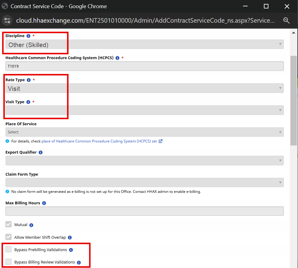
Task: Click Export Qualifier info icon
Action: (x=40, y=152)
